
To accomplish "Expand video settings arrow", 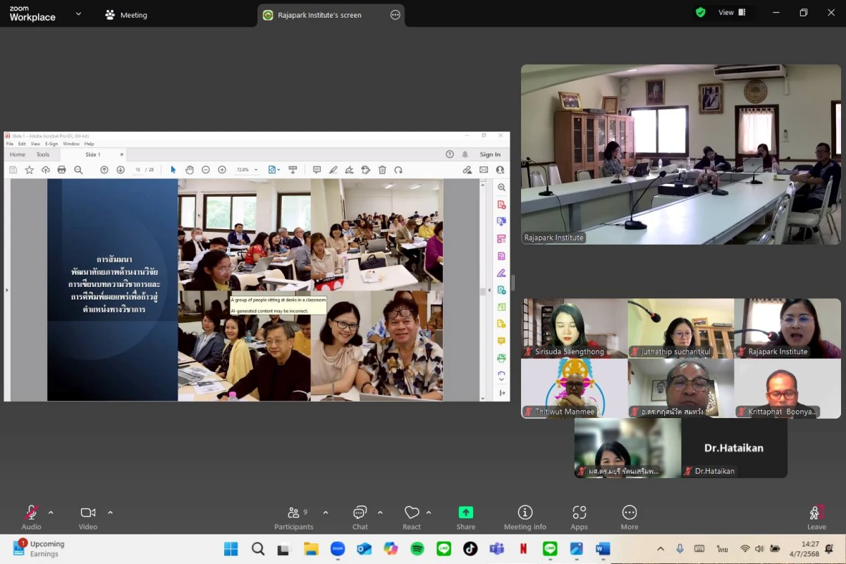I will tap(110, 513).
